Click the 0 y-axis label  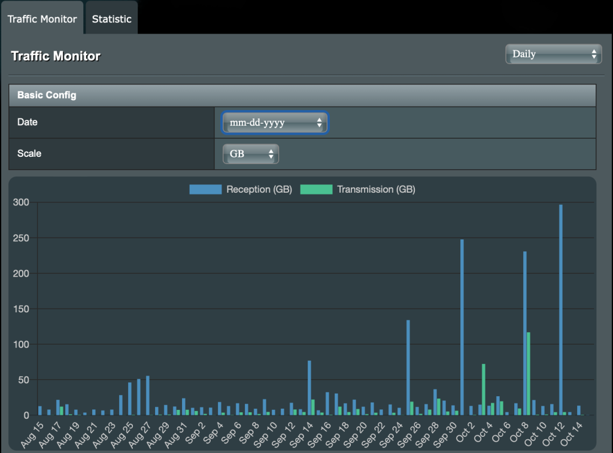(26, 415)
